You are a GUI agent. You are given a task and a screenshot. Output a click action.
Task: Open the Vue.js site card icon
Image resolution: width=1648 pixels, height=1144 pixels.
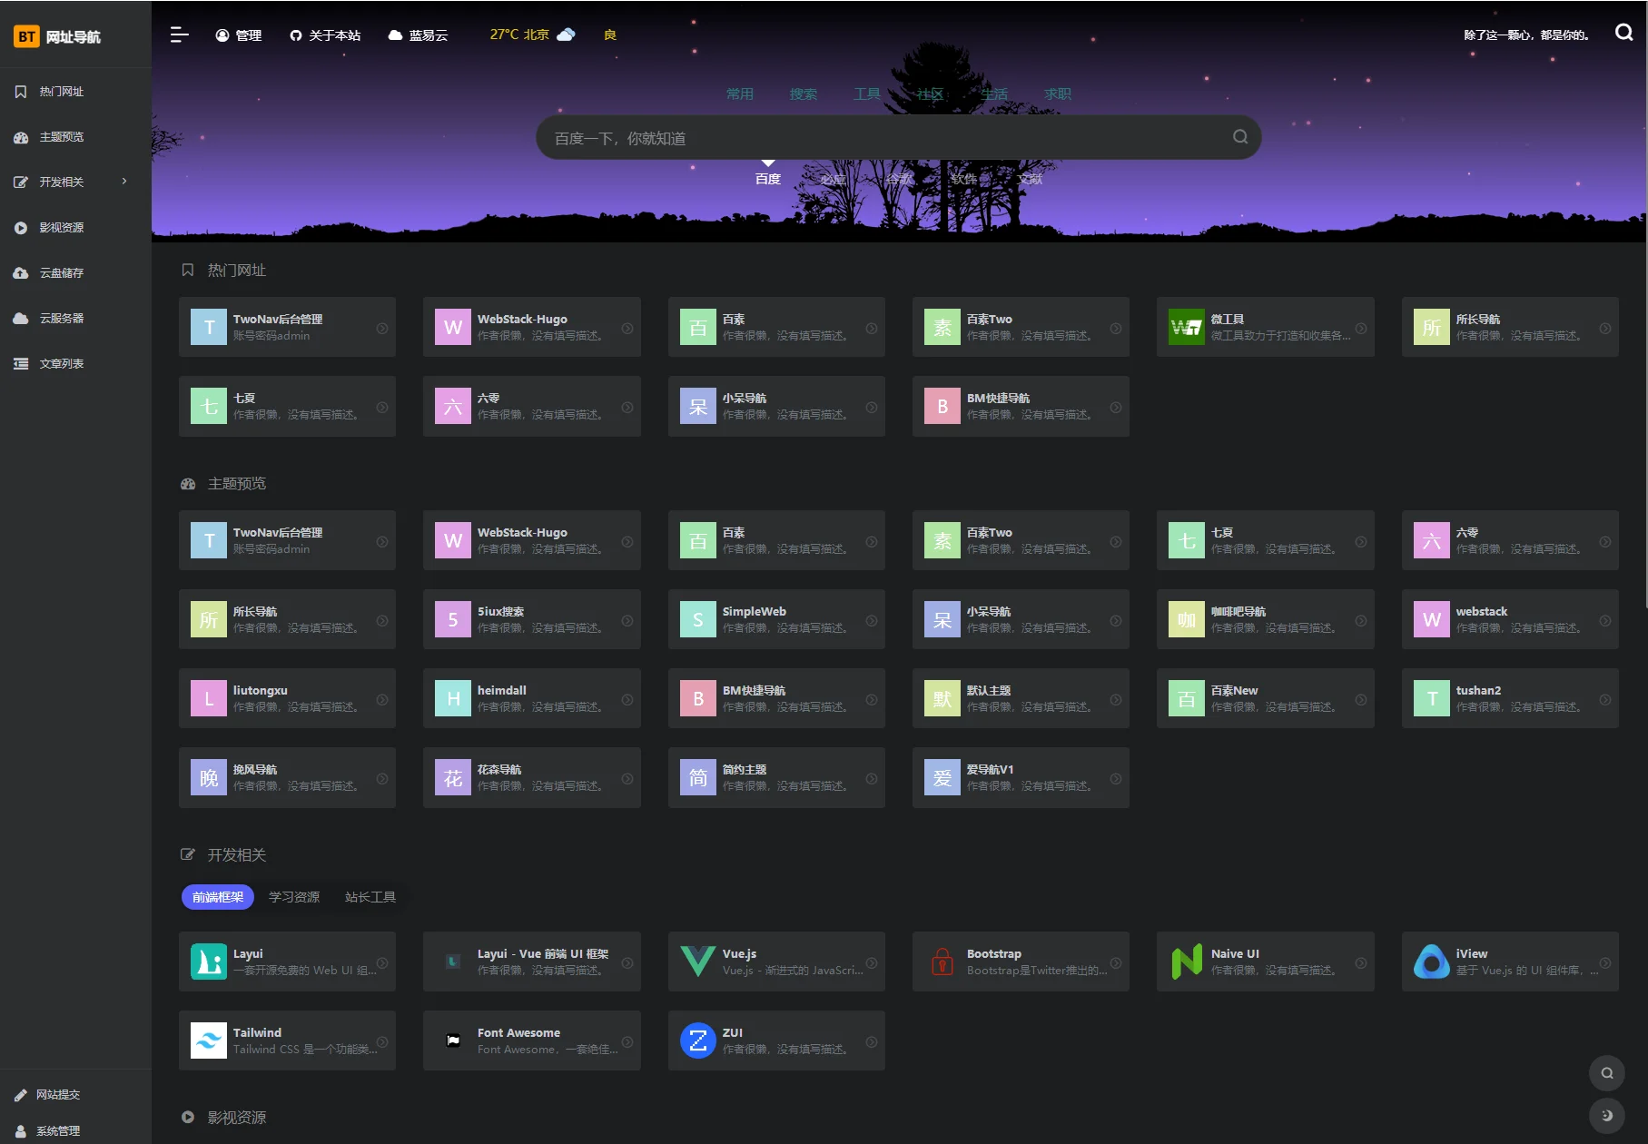(697, 962)
